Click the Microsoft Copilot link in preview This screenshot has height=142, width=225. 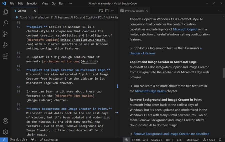pyautogui.click(x=185, y=29)
